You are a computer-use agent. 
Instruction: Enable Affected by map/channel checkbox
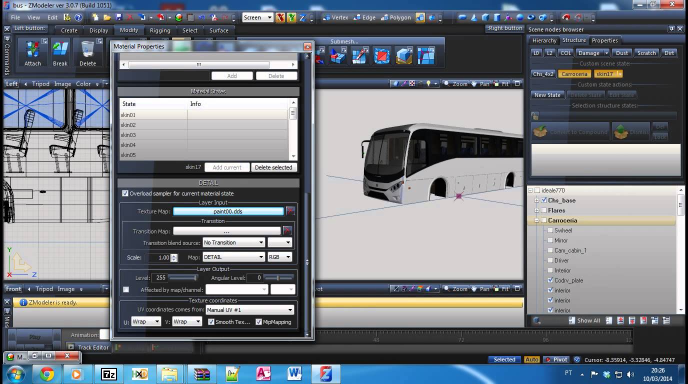[x=126, y=289]
